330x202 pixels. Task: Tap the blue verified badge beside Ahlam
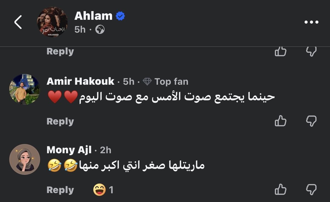pos(120,16)
